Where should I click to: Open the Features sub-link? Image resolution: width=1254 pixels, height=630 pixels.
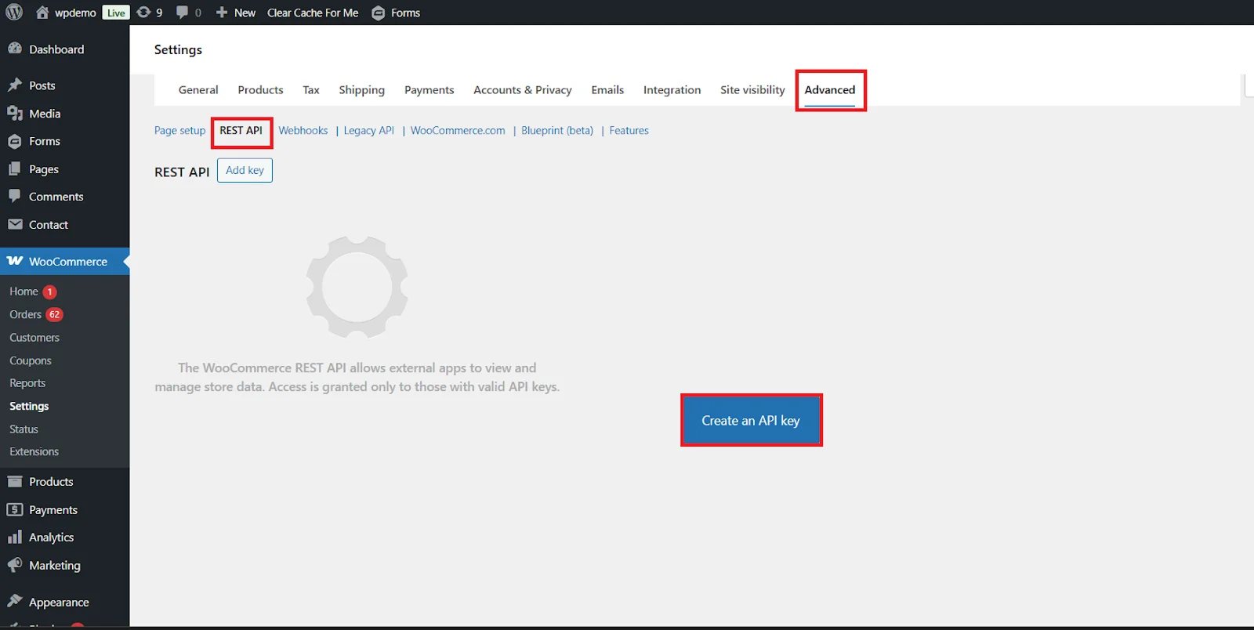click(629, 130)
